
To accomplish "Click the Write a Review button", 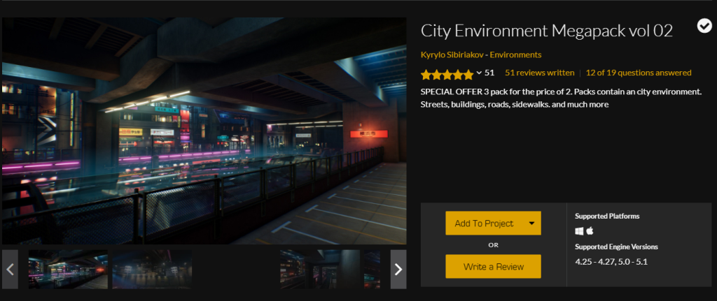I will (494, 266).
